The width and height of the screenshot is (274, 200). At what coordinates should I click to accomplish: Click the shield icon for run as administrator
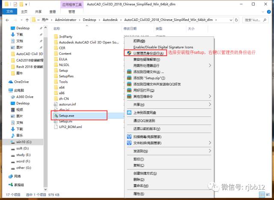click(128, 53)
